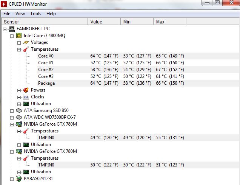The height and width of the screenshot is (185, 240).
Task: Expand the Powers node
Action: tap(19, 90)
